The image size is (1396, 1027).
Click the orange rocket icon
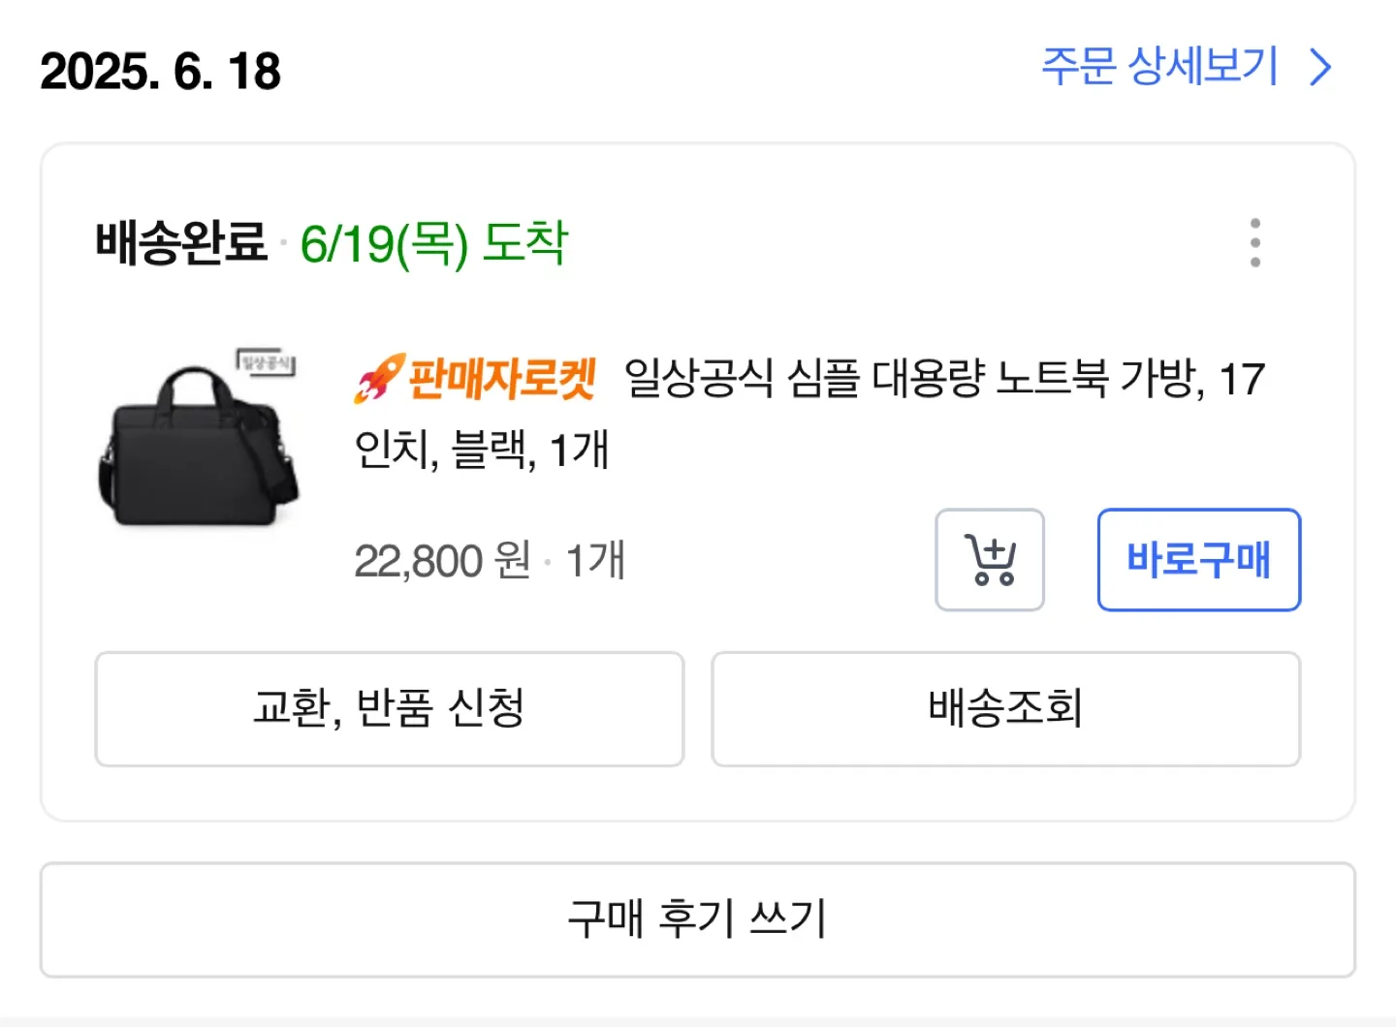point(378,378)
